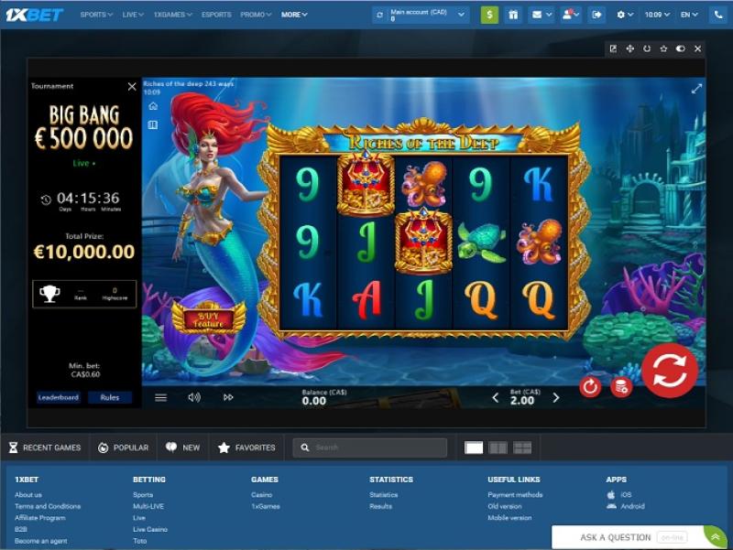Open the messages envelope icon
Screen dimensions: 733x550
tap(542, 15)
